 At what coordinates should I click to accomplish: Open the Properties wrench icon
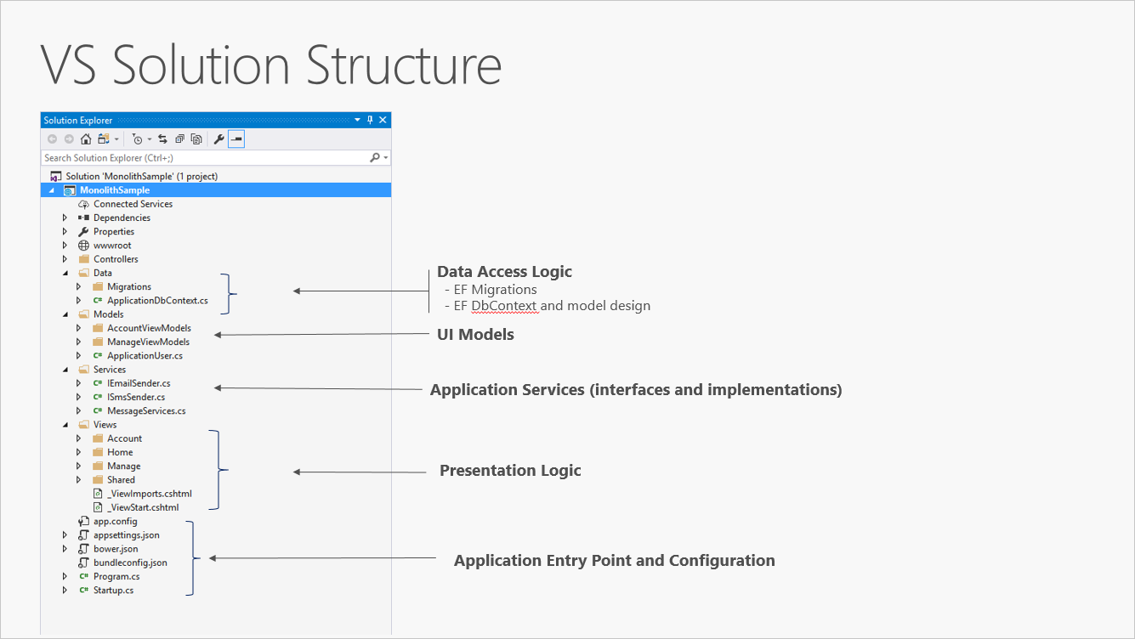coord(218,139)
